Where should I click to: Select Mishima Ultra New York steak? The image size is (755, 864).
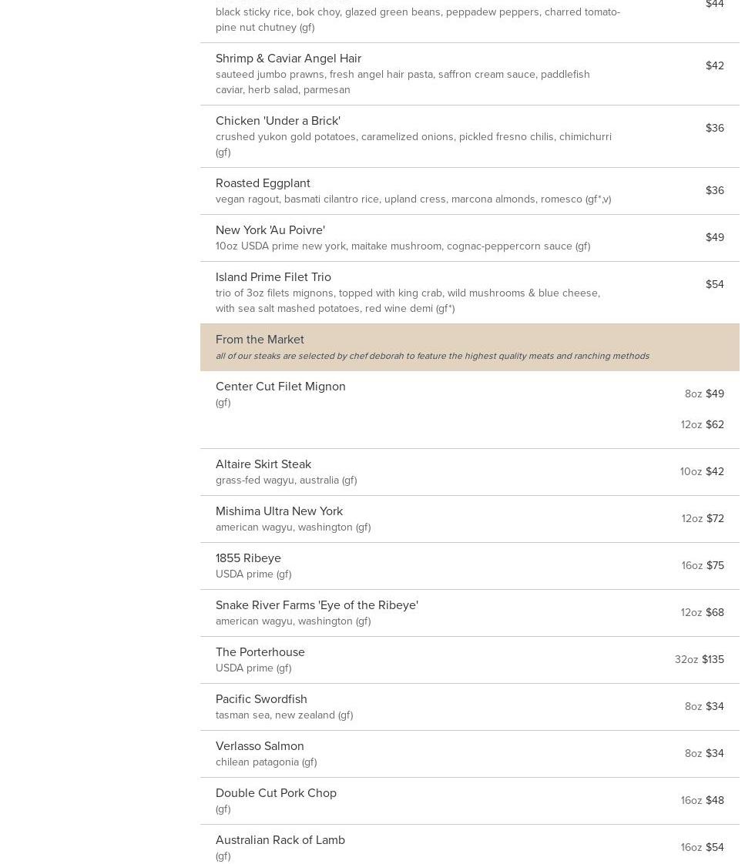point(279,511)
